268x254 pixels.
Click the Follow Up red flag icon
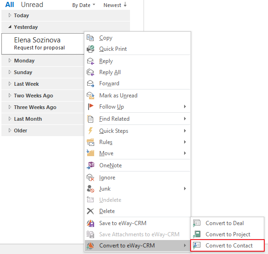[90, 106]
